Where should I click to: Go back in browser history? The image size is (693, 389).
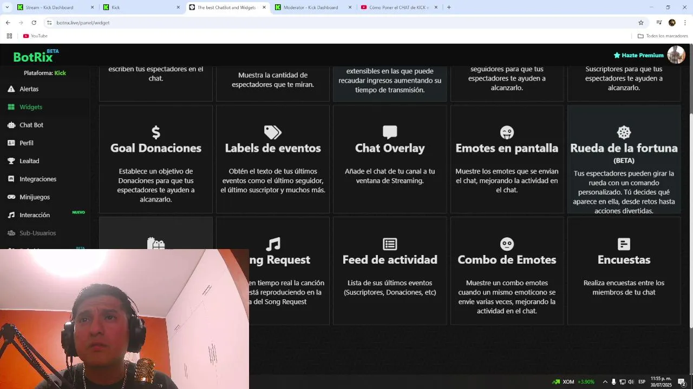click(8, 23)
